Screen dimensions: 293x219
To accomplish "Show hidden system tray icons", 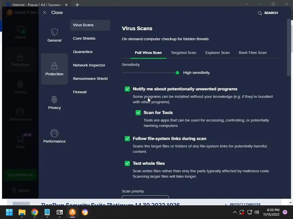I will click(x=235, y=212).
